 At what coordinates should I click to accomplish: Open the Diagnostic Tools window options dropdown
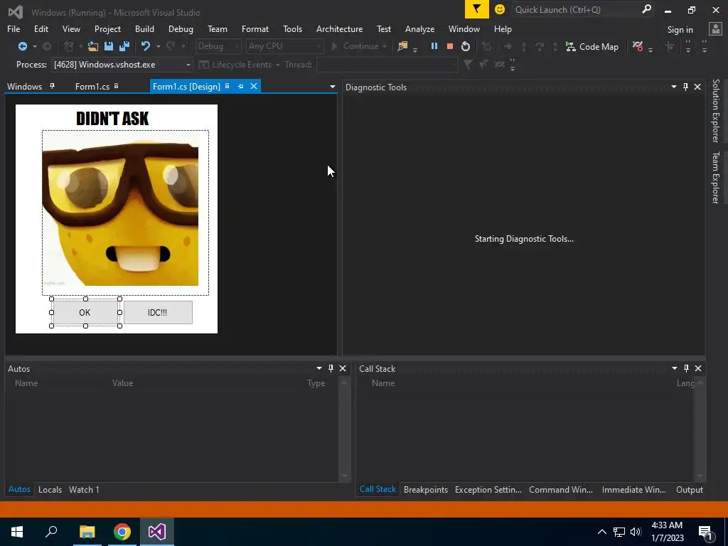pyautogui.click(x=674, y=87)
